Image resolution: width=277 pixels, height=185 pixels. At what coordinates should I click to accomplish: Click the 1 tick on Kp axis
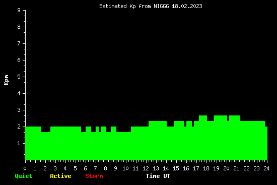(x=19, y=143)
